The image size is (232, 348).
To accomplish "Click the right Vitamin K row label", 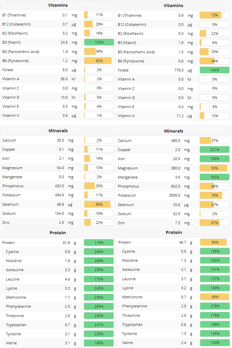I will tap(126, 116).
